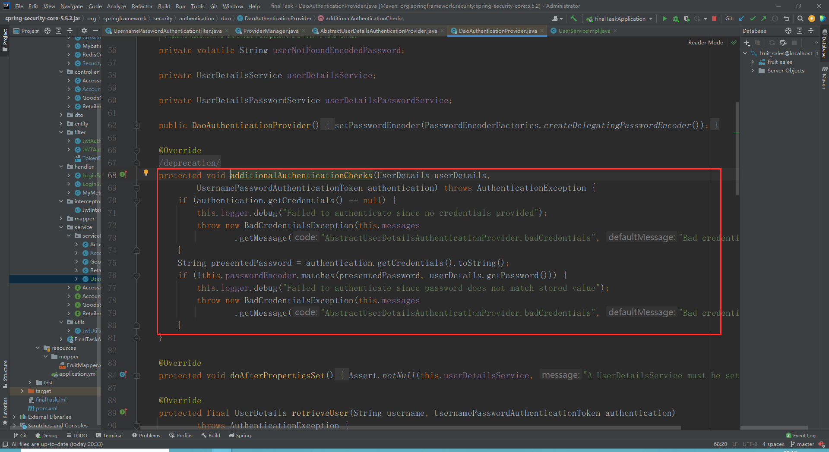Click the intention lightbulb on line 68

coord(146,173)
